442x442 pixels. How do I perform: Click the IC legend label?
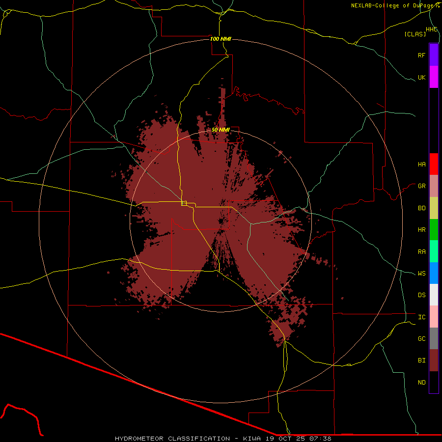421,317
